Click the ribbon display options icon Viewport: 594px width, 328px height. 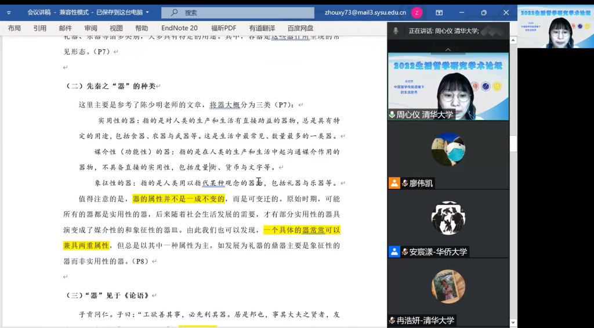pos(439,12)
